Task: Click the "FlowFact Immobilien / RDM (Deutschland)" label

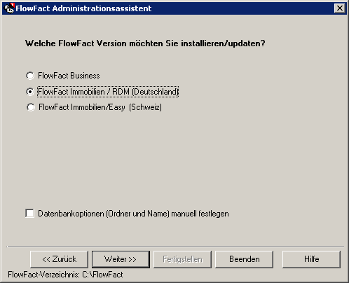Action: click(108, 92)
